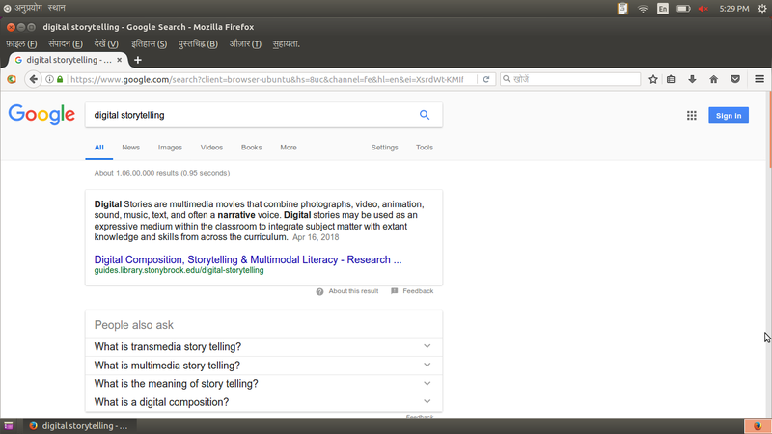This screenshot has width=772, height=434.
Task: Click the site info icon in address bar
Action: coord(50,79)
